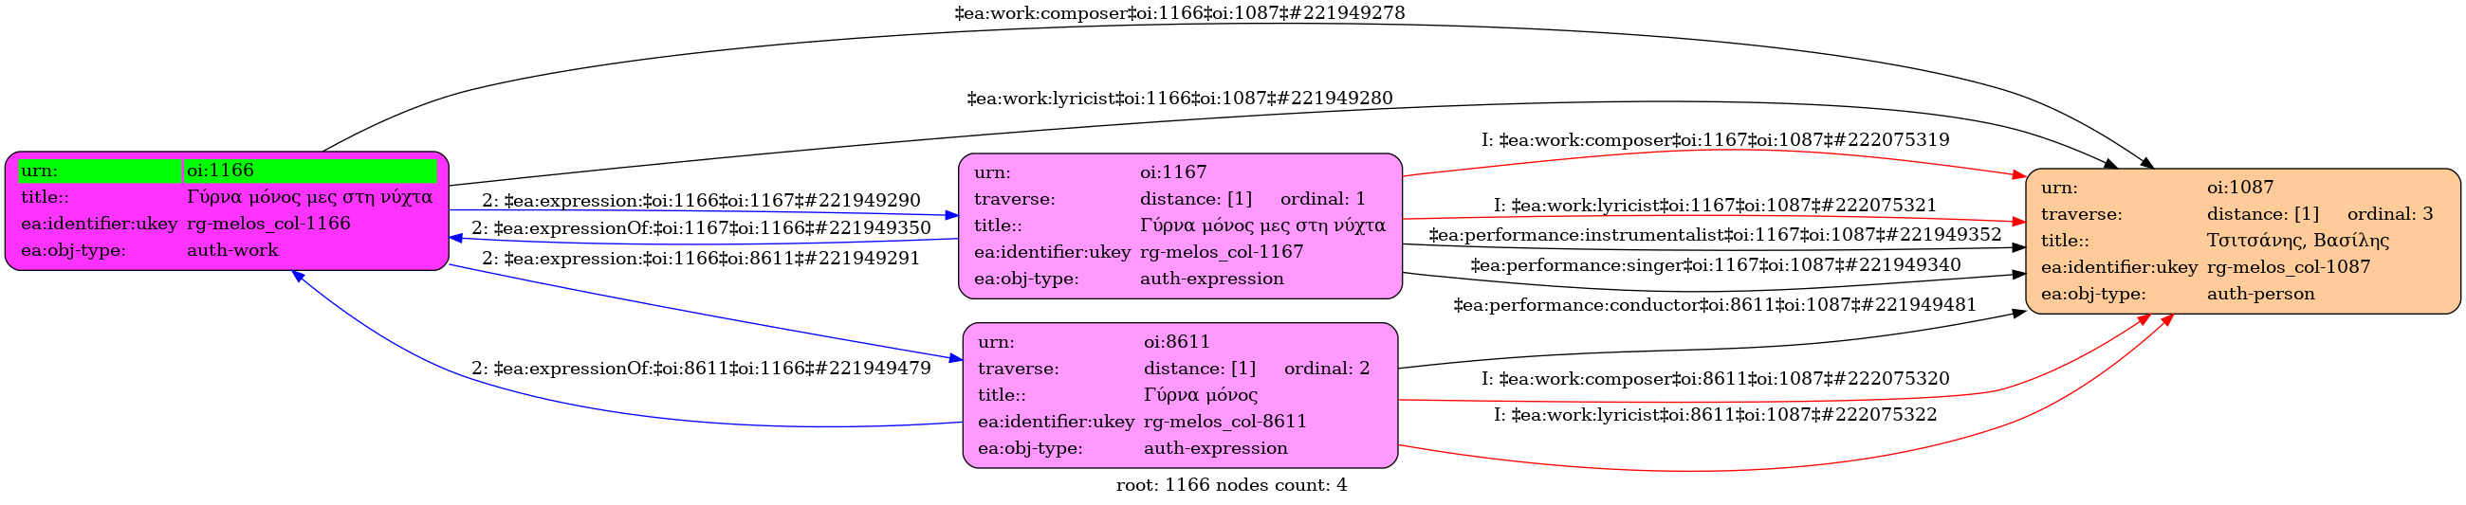Select the ea:expressionOf oi:1167 to oi:1166 edge label
Image resolution: width=2466 pixels, height=505 pixels.
tap(701, 228)
